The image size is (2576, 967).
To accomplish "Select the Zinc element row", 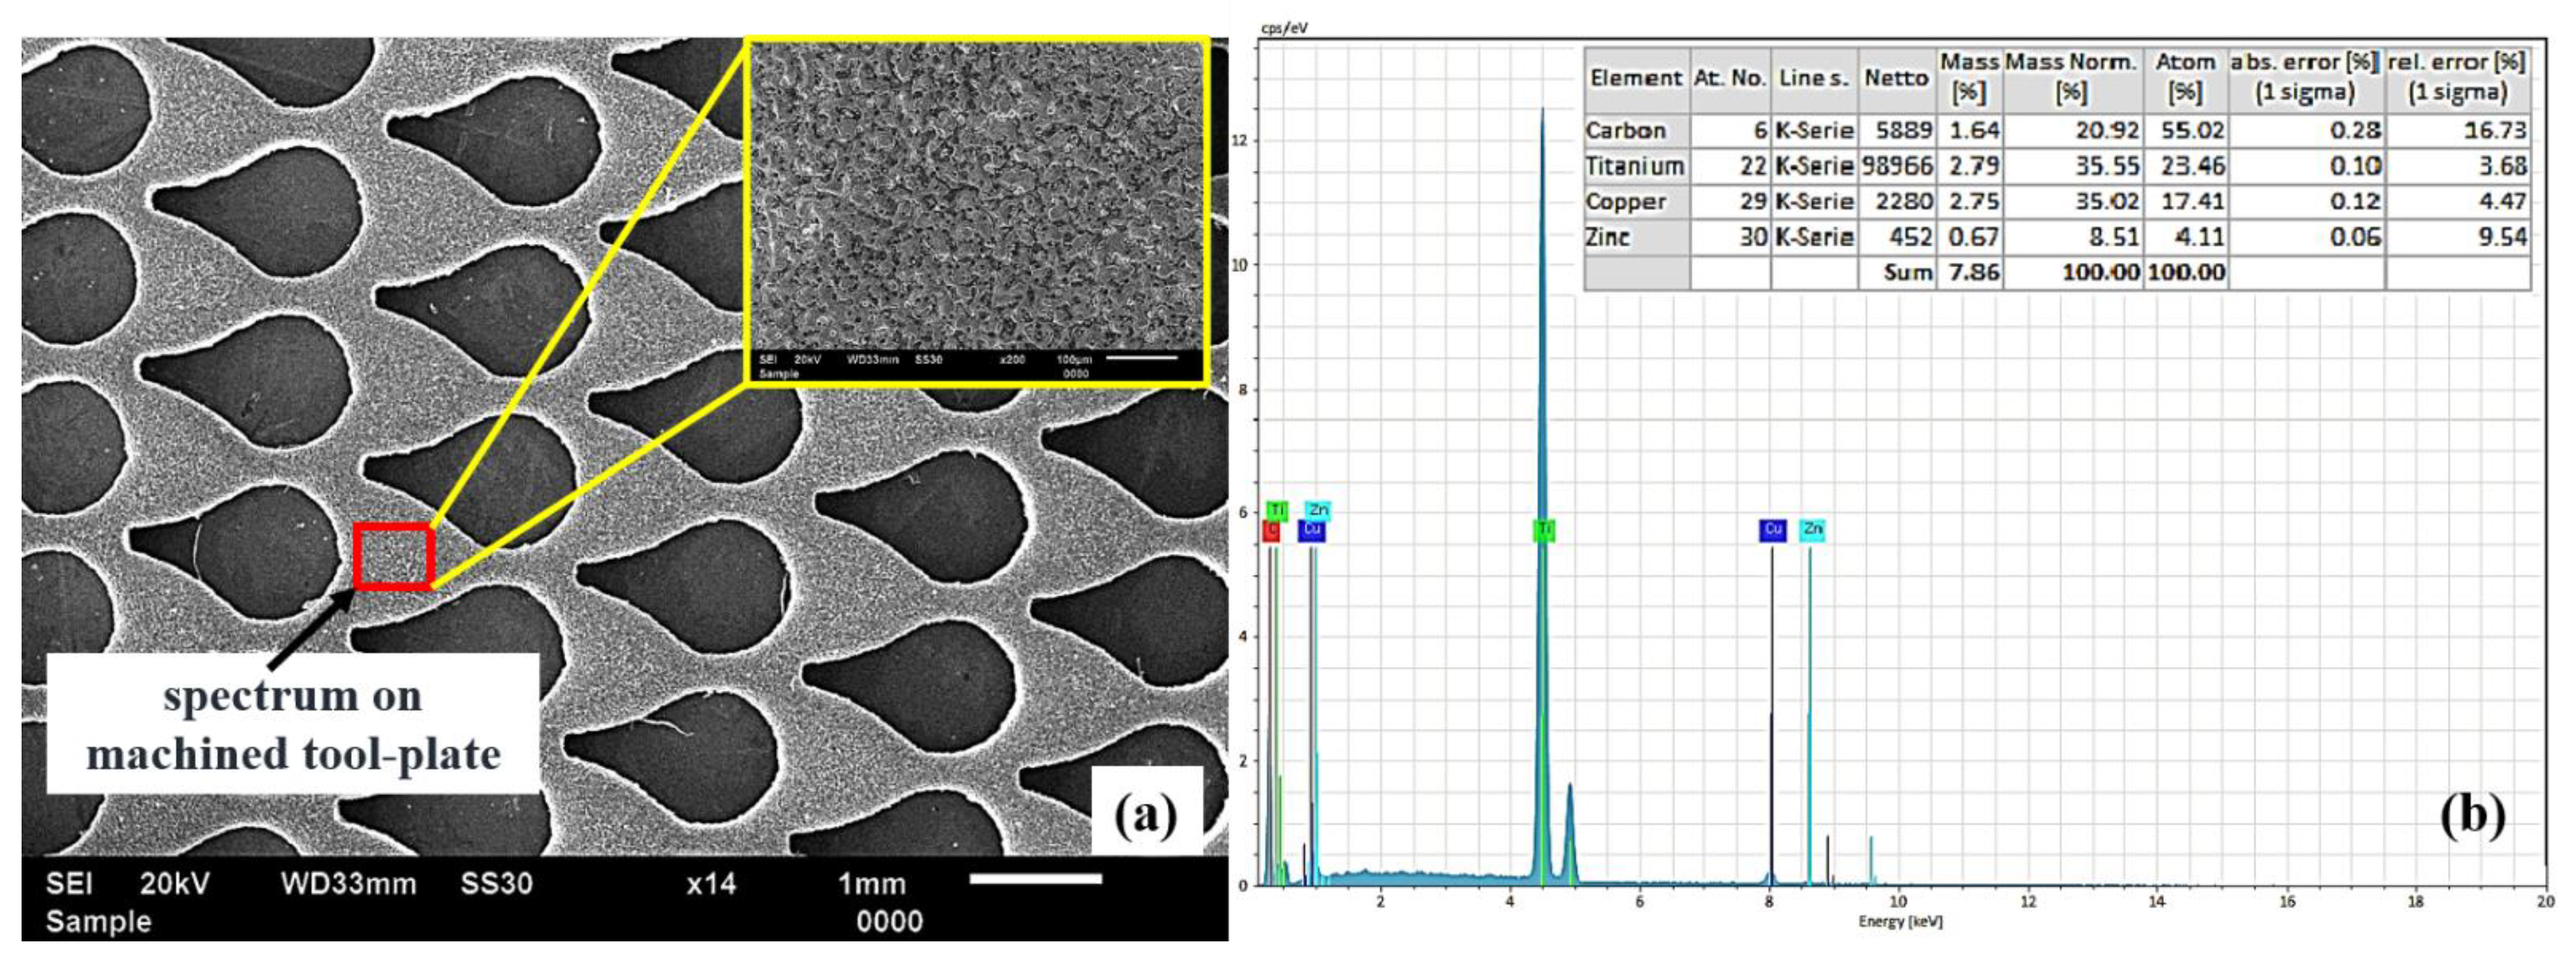I will [x=1608, y=238].
